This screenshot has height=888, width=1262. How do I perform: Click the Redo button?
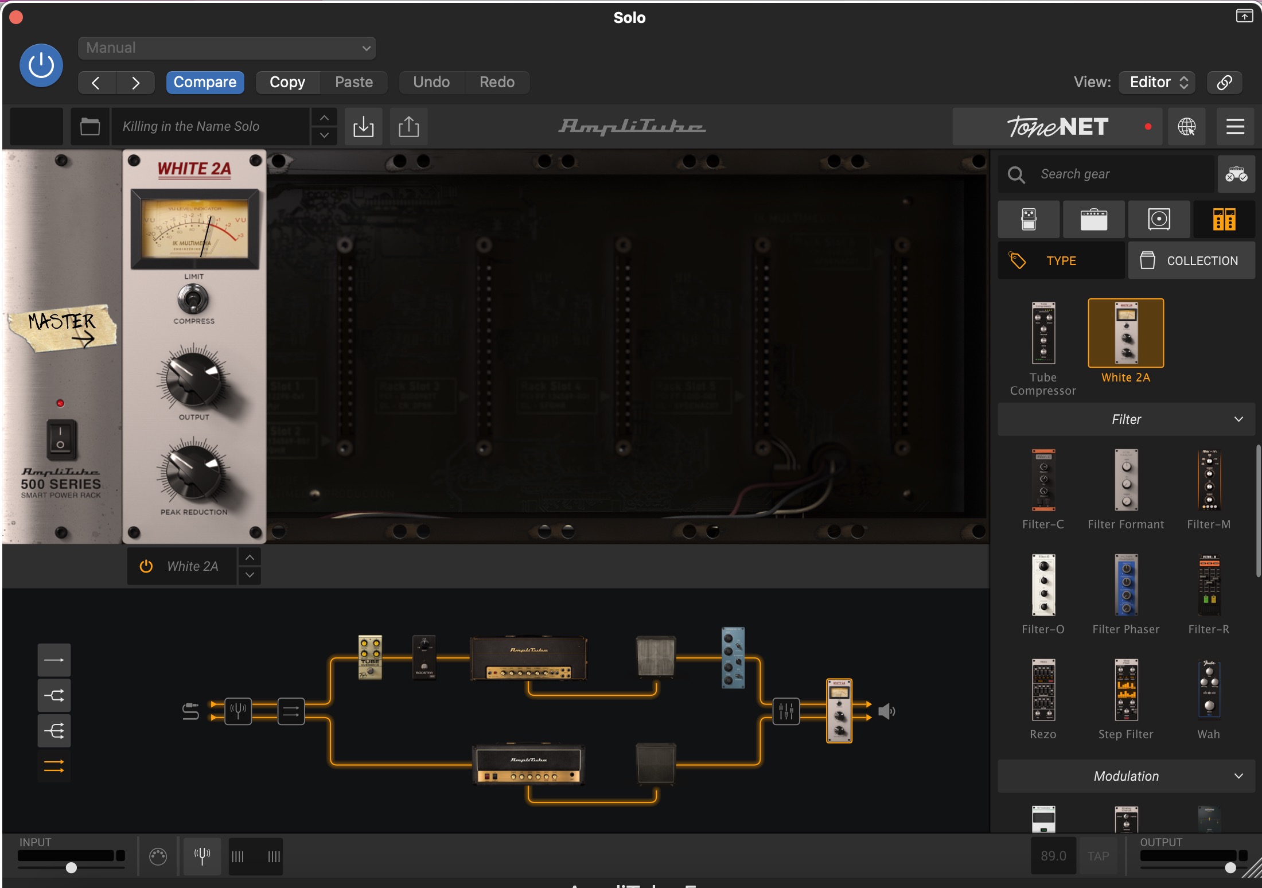(497, 82)
